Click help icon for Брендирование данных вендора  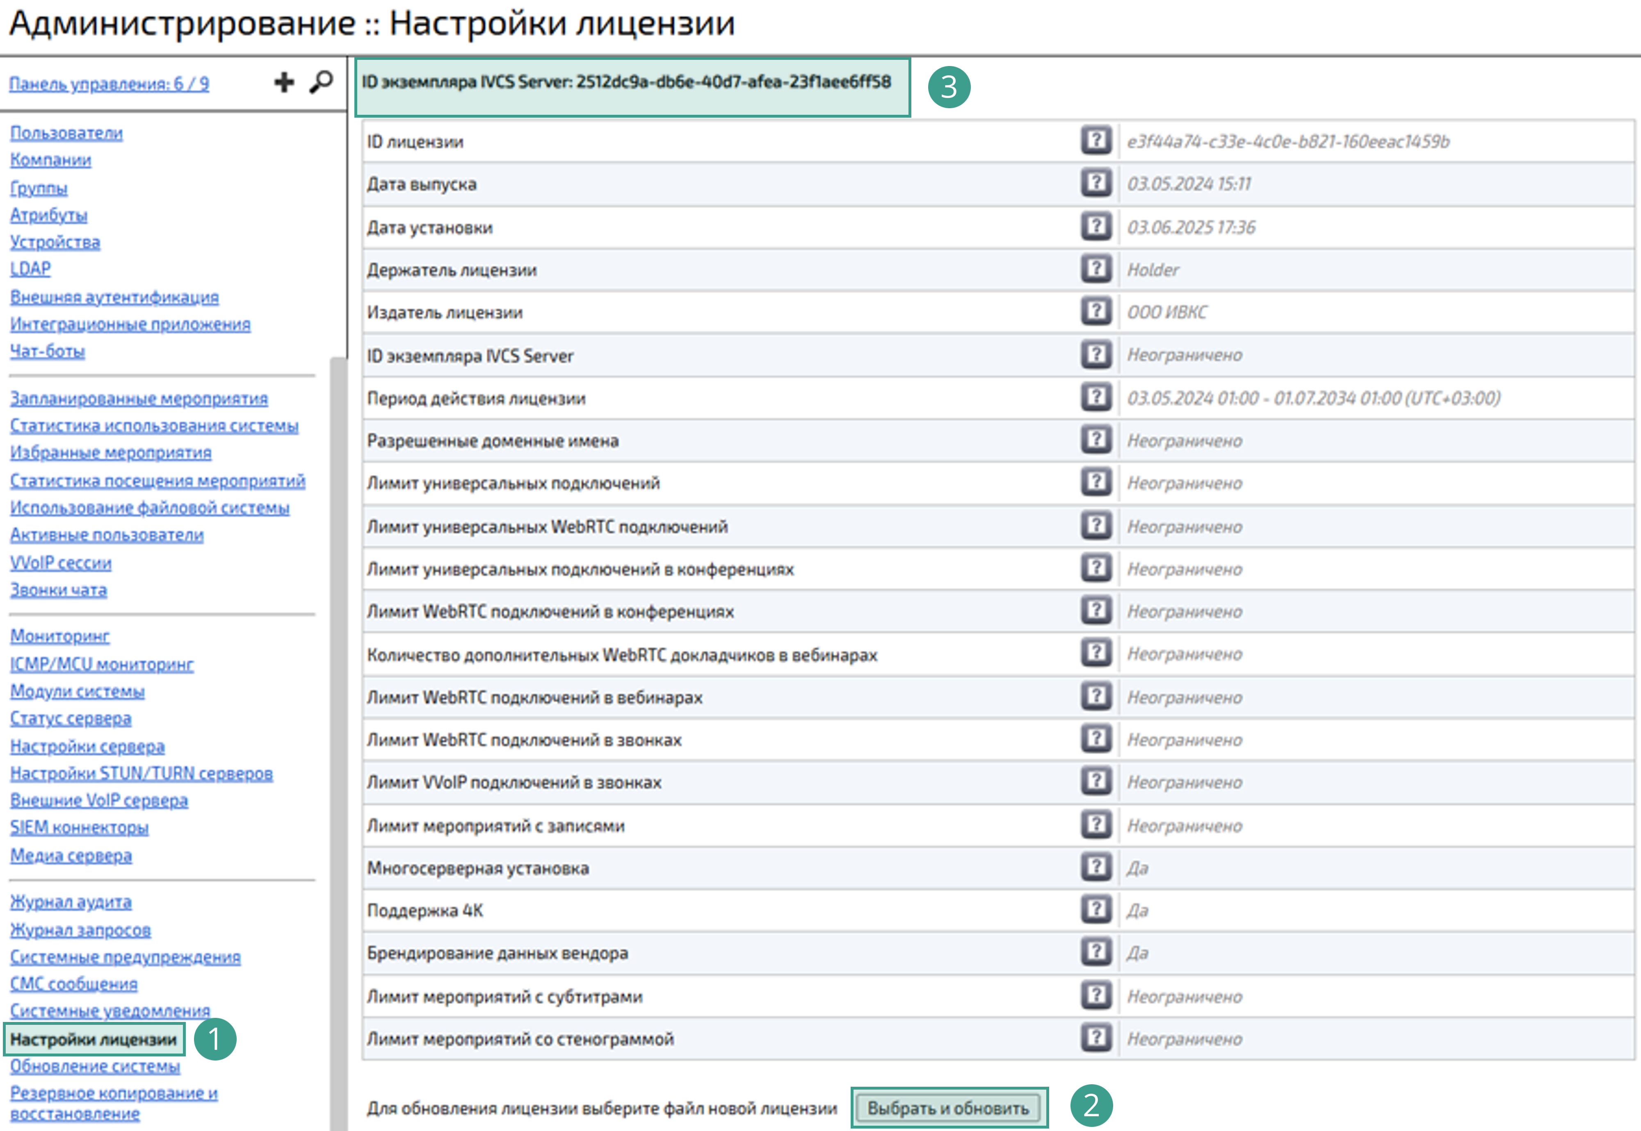tap(1096, 952)
